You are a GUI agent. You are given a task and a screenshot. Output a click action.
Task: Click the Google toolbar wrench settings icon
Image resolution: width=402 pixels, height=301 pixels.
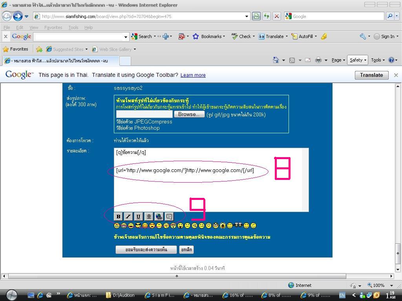pyautogui.click(x=362, y=36)
